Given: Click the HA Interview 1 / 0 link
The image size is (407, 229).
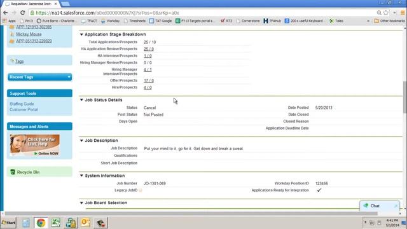Looking at the screenshot, I should [148, 56].
